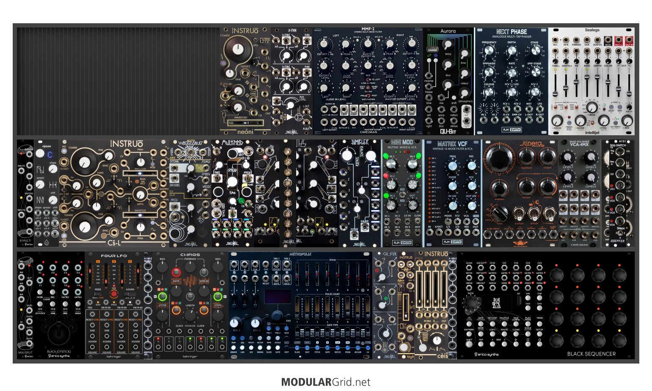
Task: Click the upper COARSE knob on Cš-L
Action: tap(84, 161)
